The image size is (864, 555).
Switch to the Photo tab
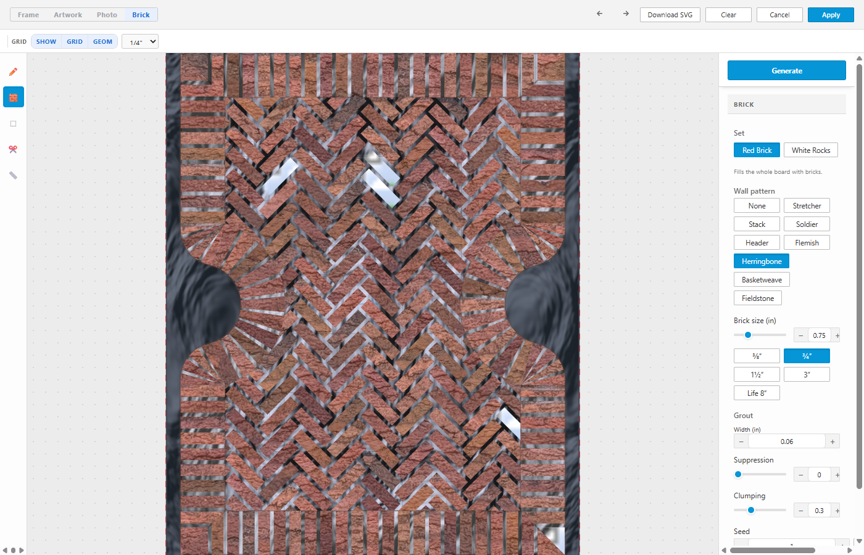point(107,15)
